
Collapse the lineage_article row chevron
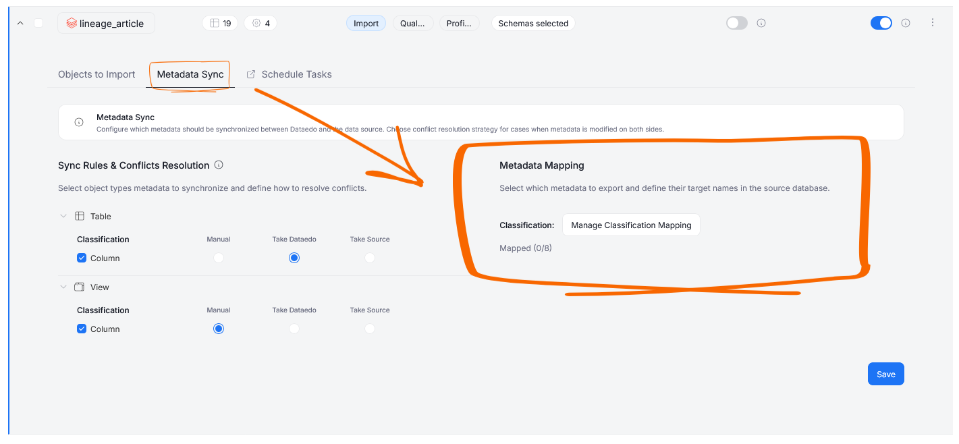(x=20, y=23)
